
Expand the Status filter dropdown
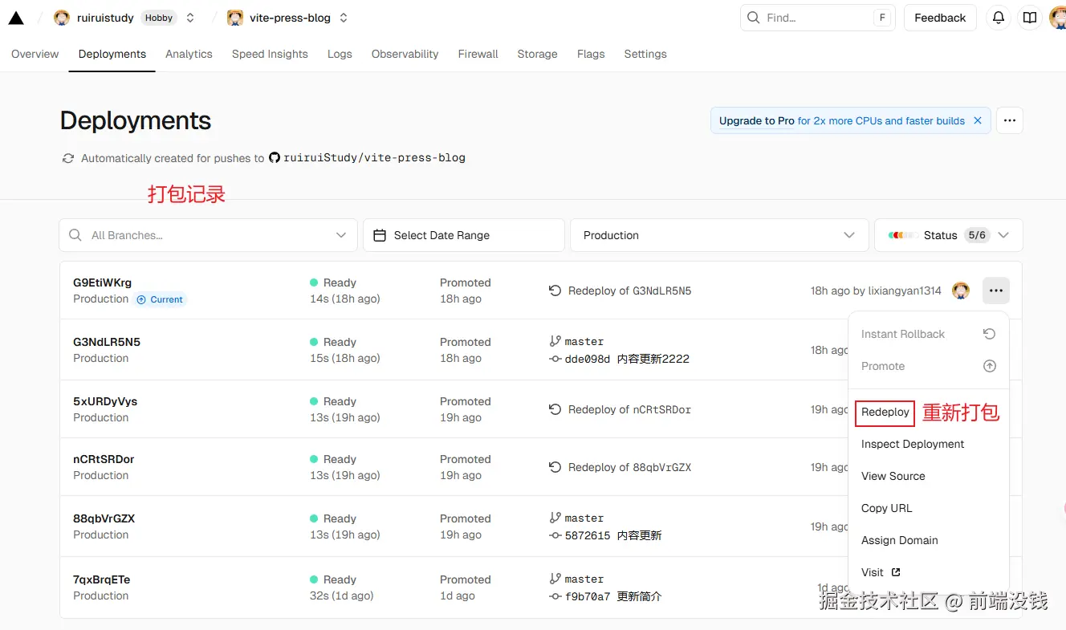949,235
